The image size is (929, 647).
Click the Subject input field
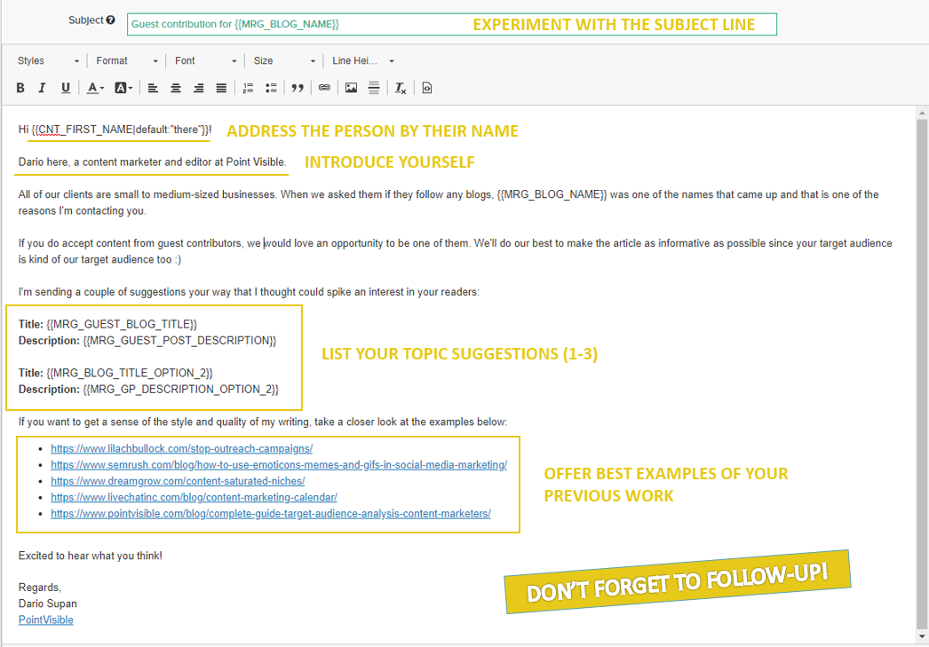pos(451,24)
